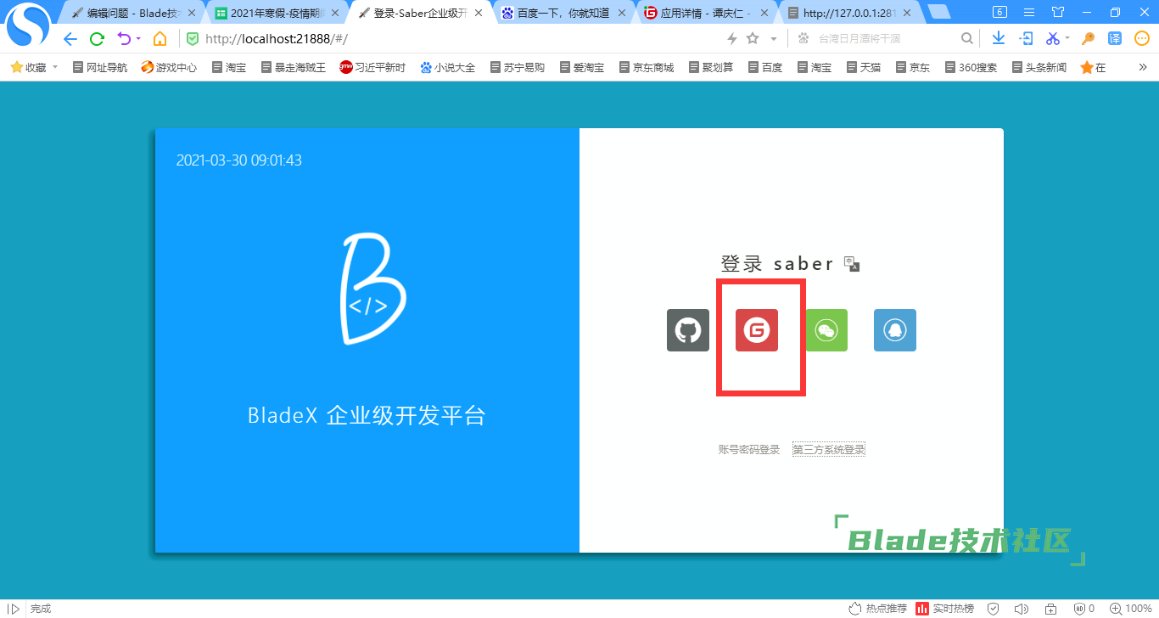The width and height of the screenshot is (1159, 618).
Task: Reload the page with green refresh icon
Action: pyautogui.click(x=98, y=39)
